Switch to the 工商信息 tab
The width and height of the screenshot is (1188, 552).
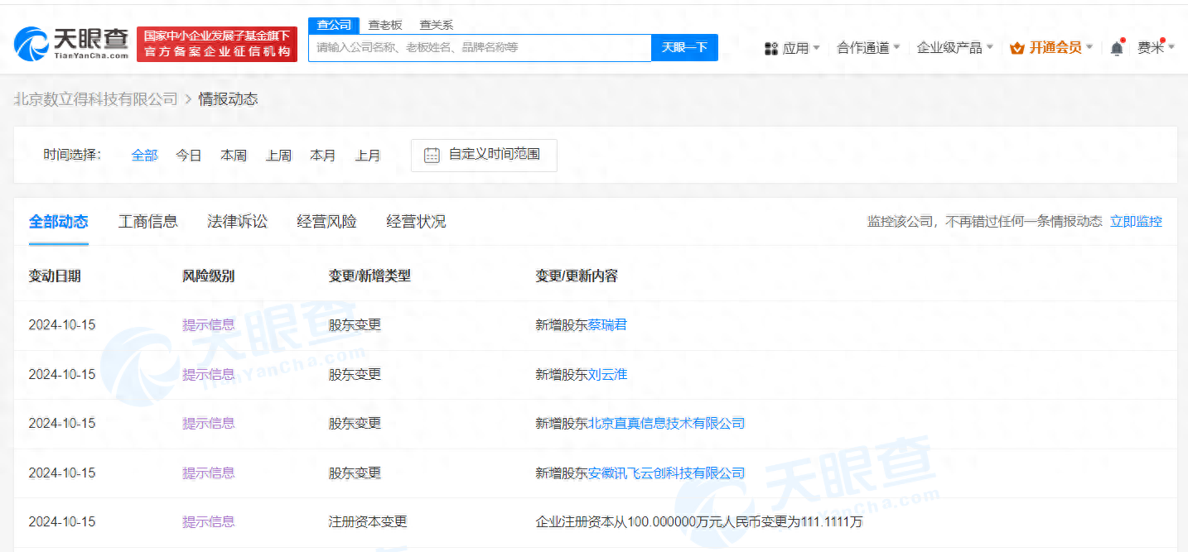tap(148, 222)
